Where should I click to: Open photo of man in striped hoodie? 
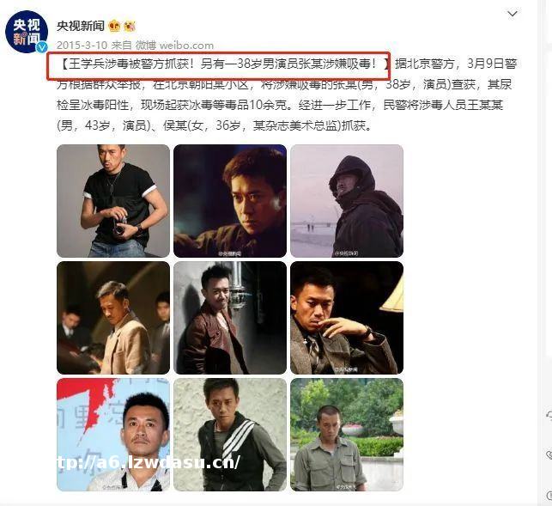[230, 435]
